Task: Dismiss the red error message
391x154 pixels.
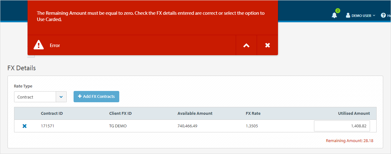Action: click(x=267, y=45)
